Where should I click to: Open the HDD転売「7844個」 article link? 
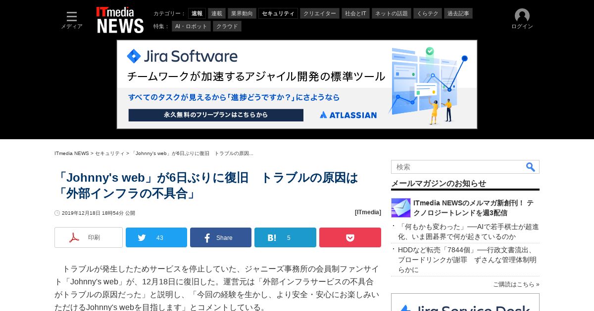coord(467,260)
